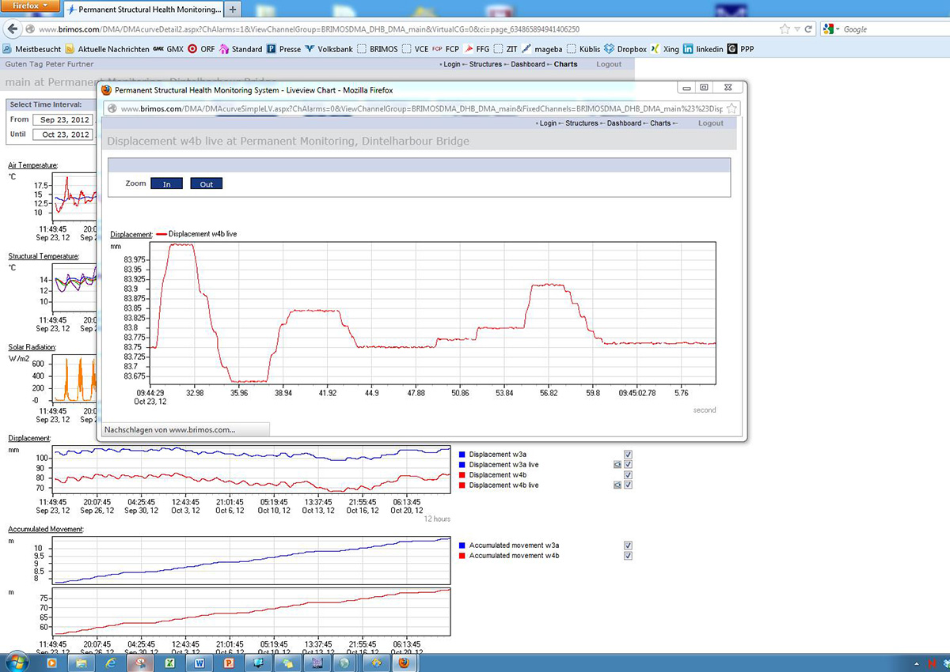Uncheck the Displacement w3a checkbox
950x672 pixels.
click(x=628, y=455)
